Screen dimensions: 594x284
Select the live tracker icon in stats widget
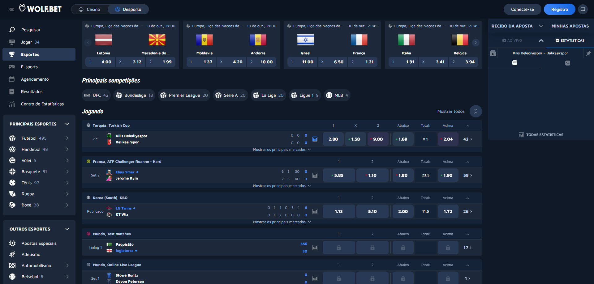click(515, 63)
